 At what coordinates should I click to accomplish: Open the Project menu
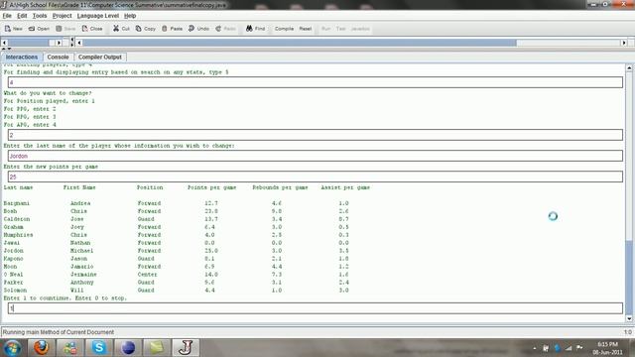[62, 16]
